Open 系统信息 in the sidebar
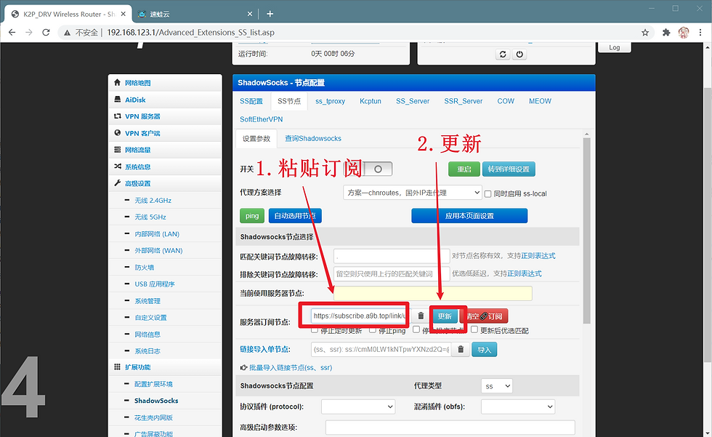Viewport: 712px width, 437px height. tap(137, 167)
